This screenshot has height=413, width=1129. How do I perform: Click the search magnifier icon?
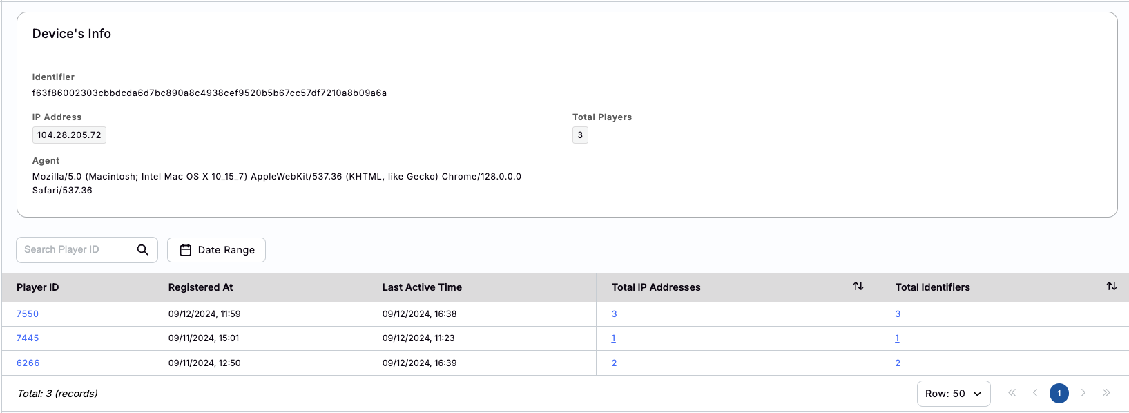pos(143,250)
